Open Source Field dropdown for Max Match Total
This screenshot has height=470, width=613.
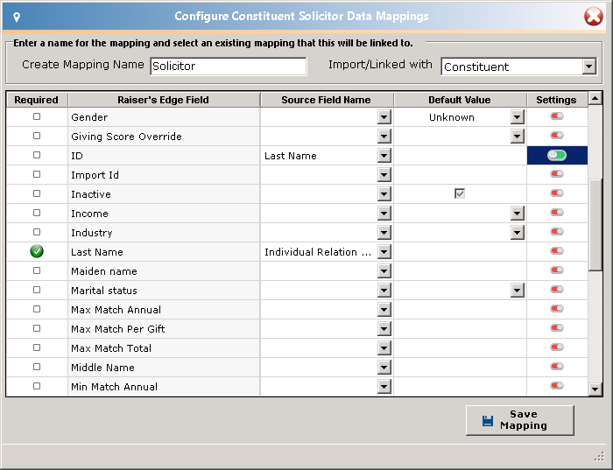(384, 348)
